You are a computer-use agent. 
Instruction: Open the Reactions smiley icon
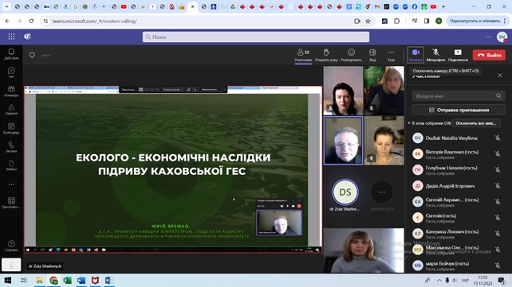coord(351,55)
